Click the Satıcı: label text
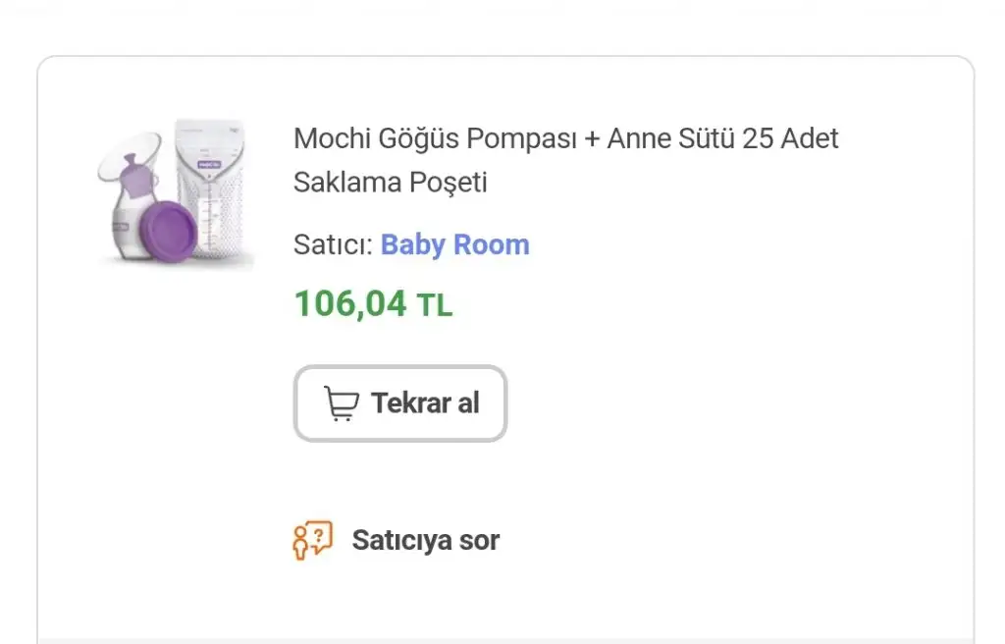Viewport: 1005px width, 644px height. (333, 244)
